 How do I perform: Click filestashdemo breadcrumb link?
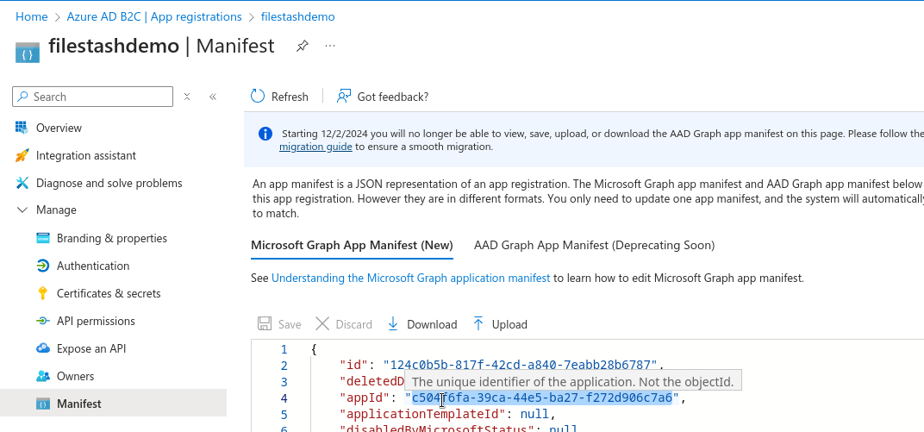click(297, 17)
